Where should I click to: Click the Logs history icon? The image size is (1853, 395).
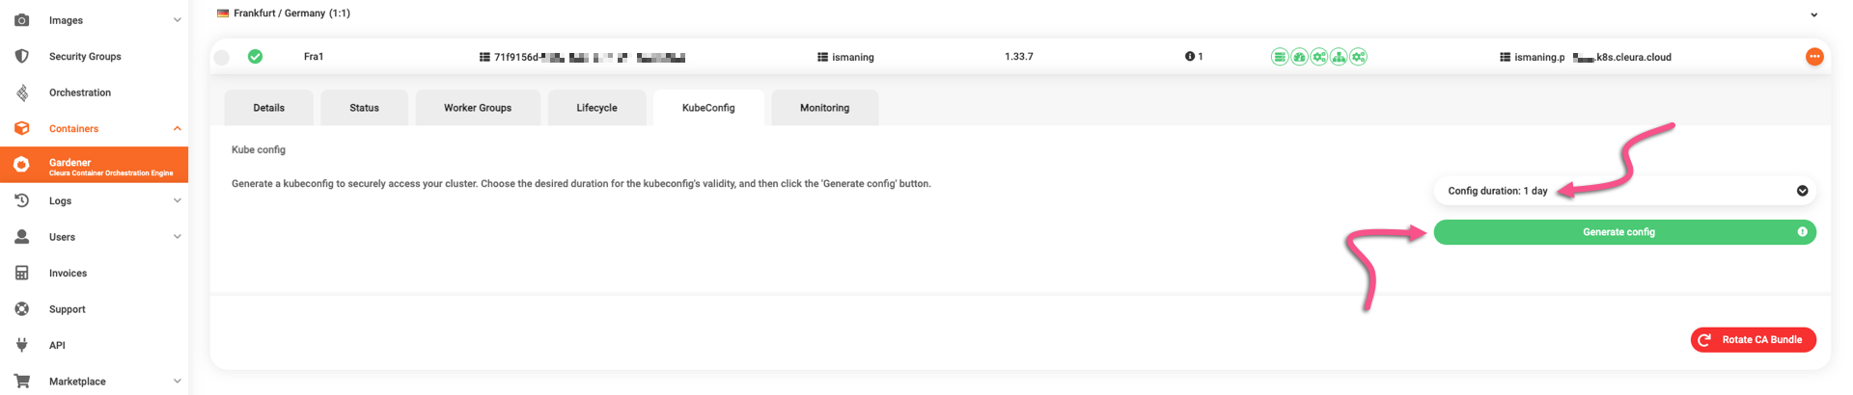pyautogui.click(x=21, y=200)
